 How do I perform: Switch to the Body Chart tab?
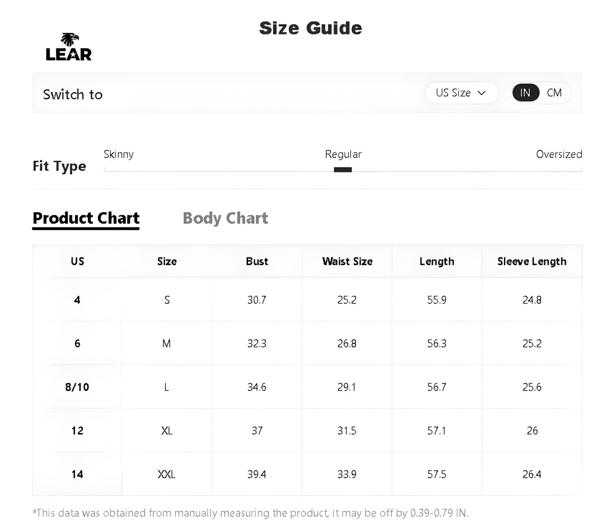click(x=225, y=218)
